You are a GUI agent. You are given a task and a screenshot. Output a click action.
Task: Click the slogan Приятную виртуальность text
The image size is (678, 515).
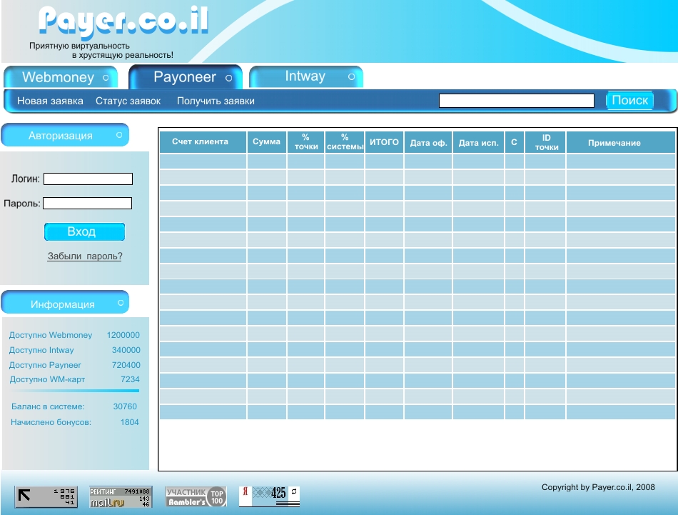[79, 46]
